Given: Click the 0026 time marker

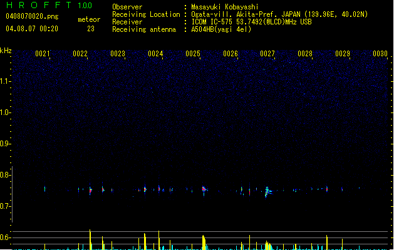Looking at the screenshot, I should point(231,54).
